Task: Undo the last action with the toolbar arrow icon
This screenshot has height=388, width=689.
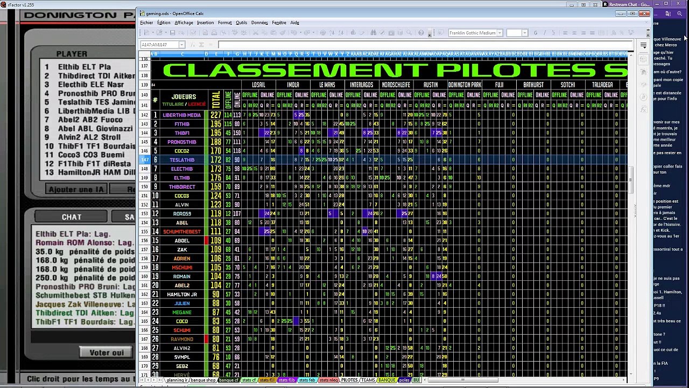Action: click(x=294, y=33)
